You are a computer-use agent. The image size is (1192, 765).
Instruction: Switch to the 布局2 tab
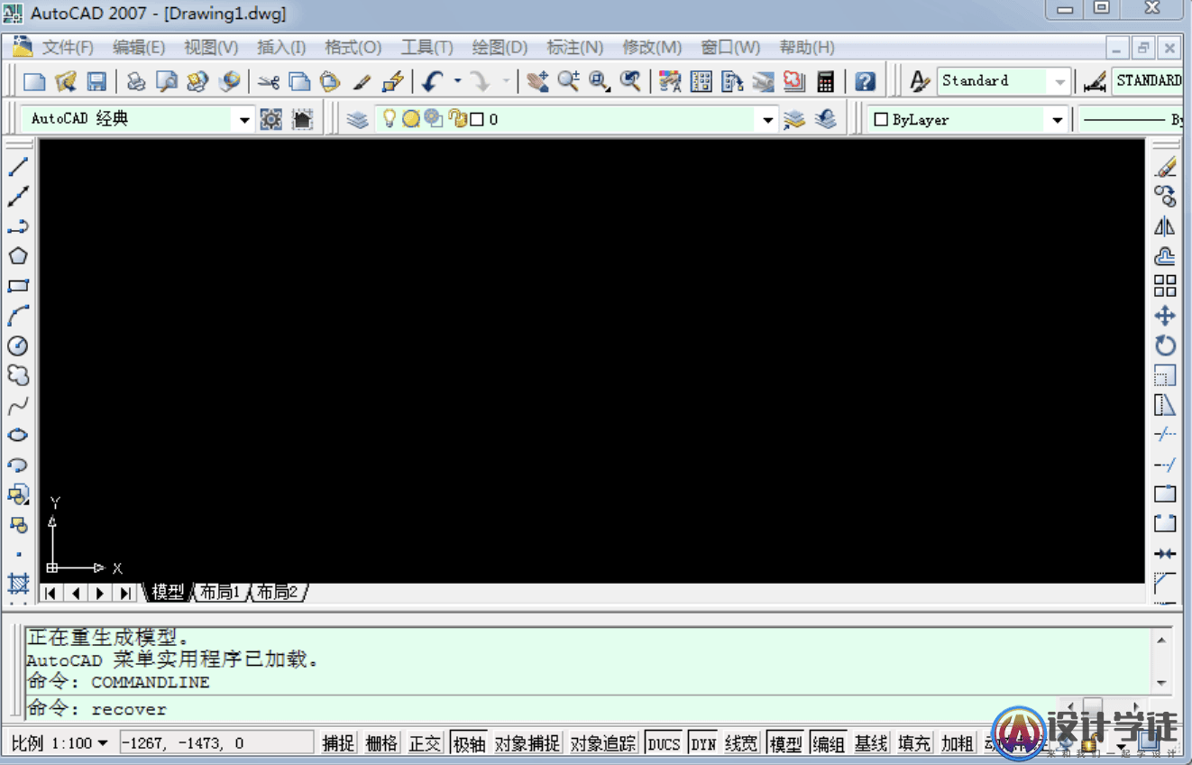tap(278, 593)
